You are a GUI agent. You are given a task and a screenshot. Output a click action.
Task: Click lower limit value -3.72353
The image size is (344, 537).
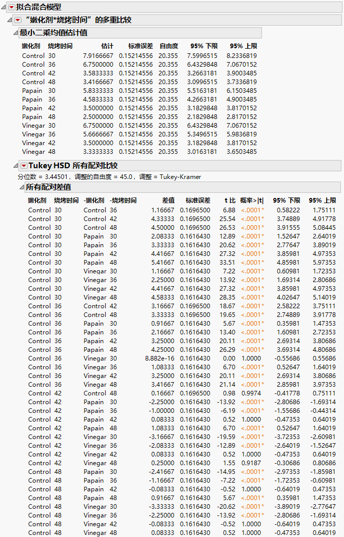point(287,437)
